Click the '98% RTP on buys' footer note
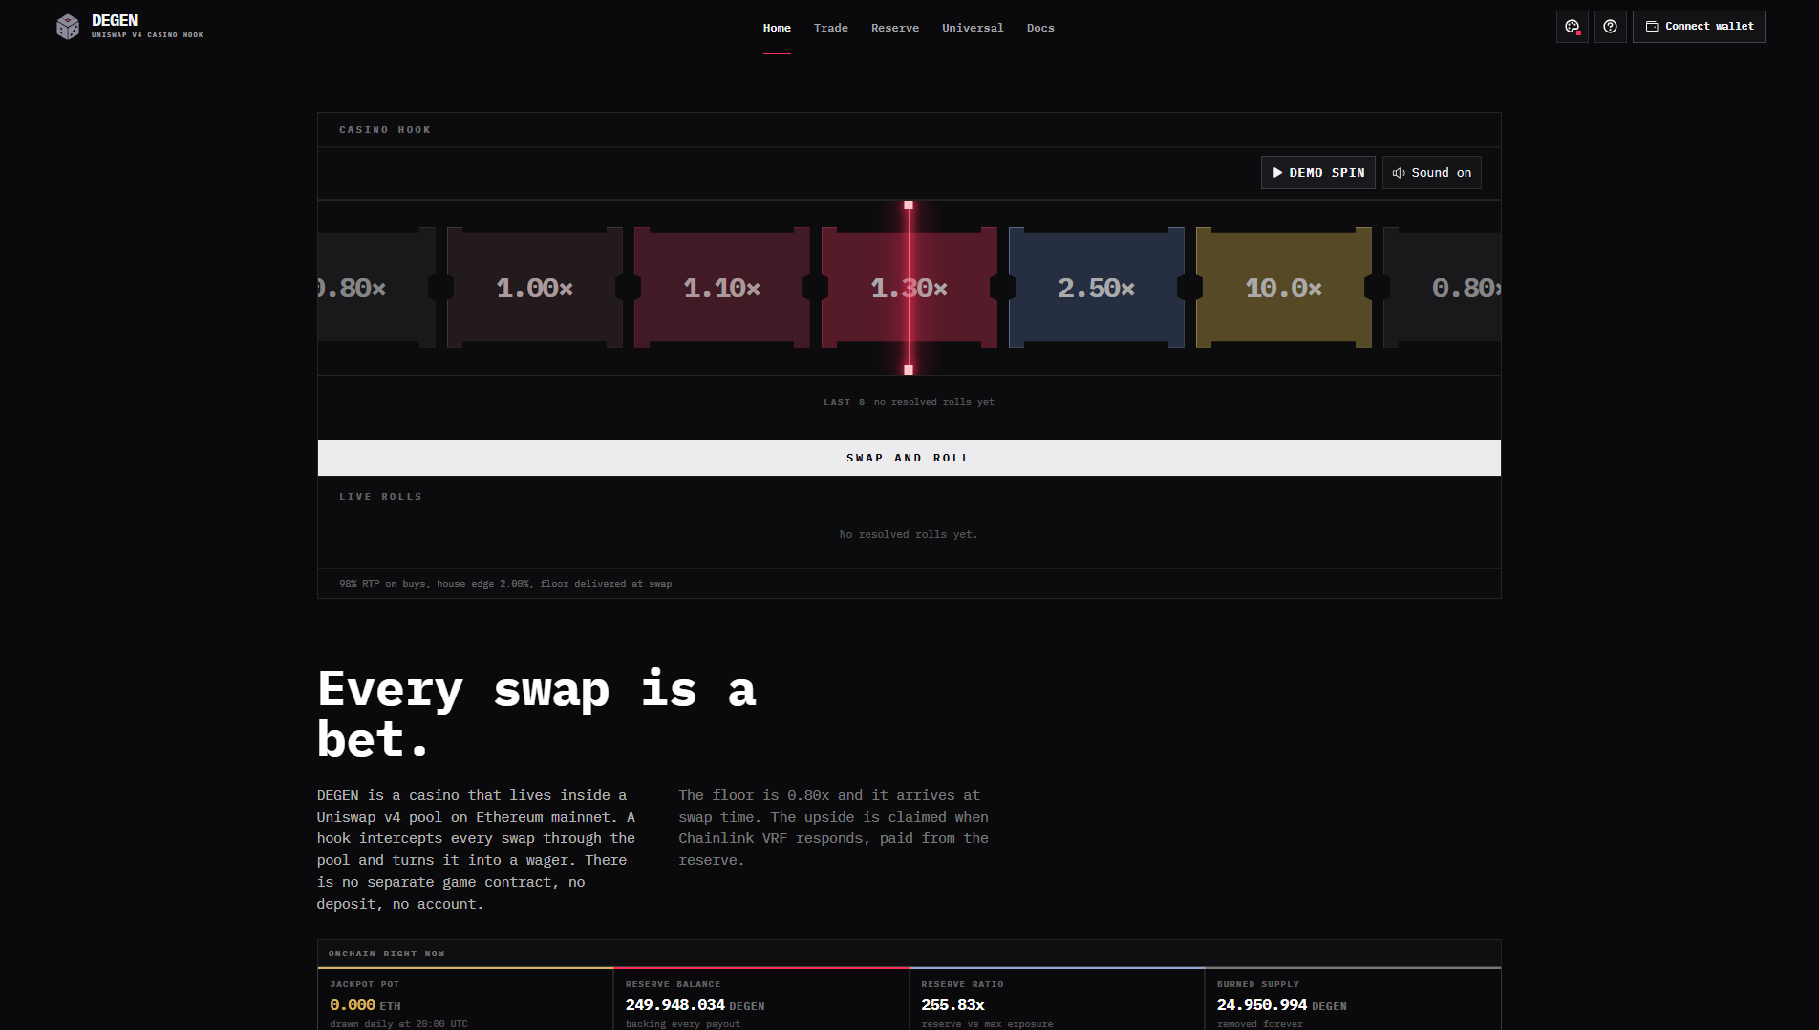This screenshot has width=1819, height=1030. click(x=505, y=584)
